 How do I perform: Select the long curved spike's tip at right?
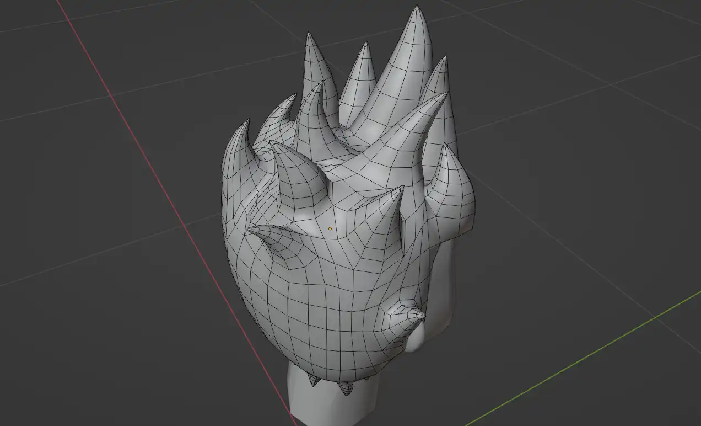[444, 95]
